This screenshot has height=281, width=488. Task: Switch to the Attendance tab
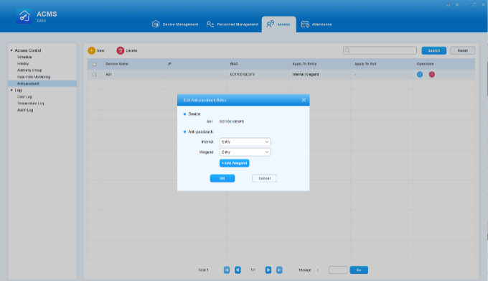pos(316,24)
